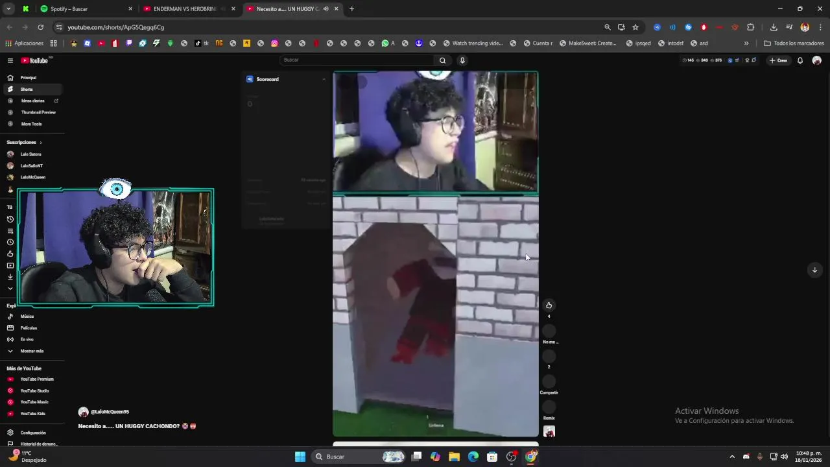Viewport: 830px width, 467px height.
Task: Open Ideas diarias sidebar link
Action: click(x=31, y=101)
